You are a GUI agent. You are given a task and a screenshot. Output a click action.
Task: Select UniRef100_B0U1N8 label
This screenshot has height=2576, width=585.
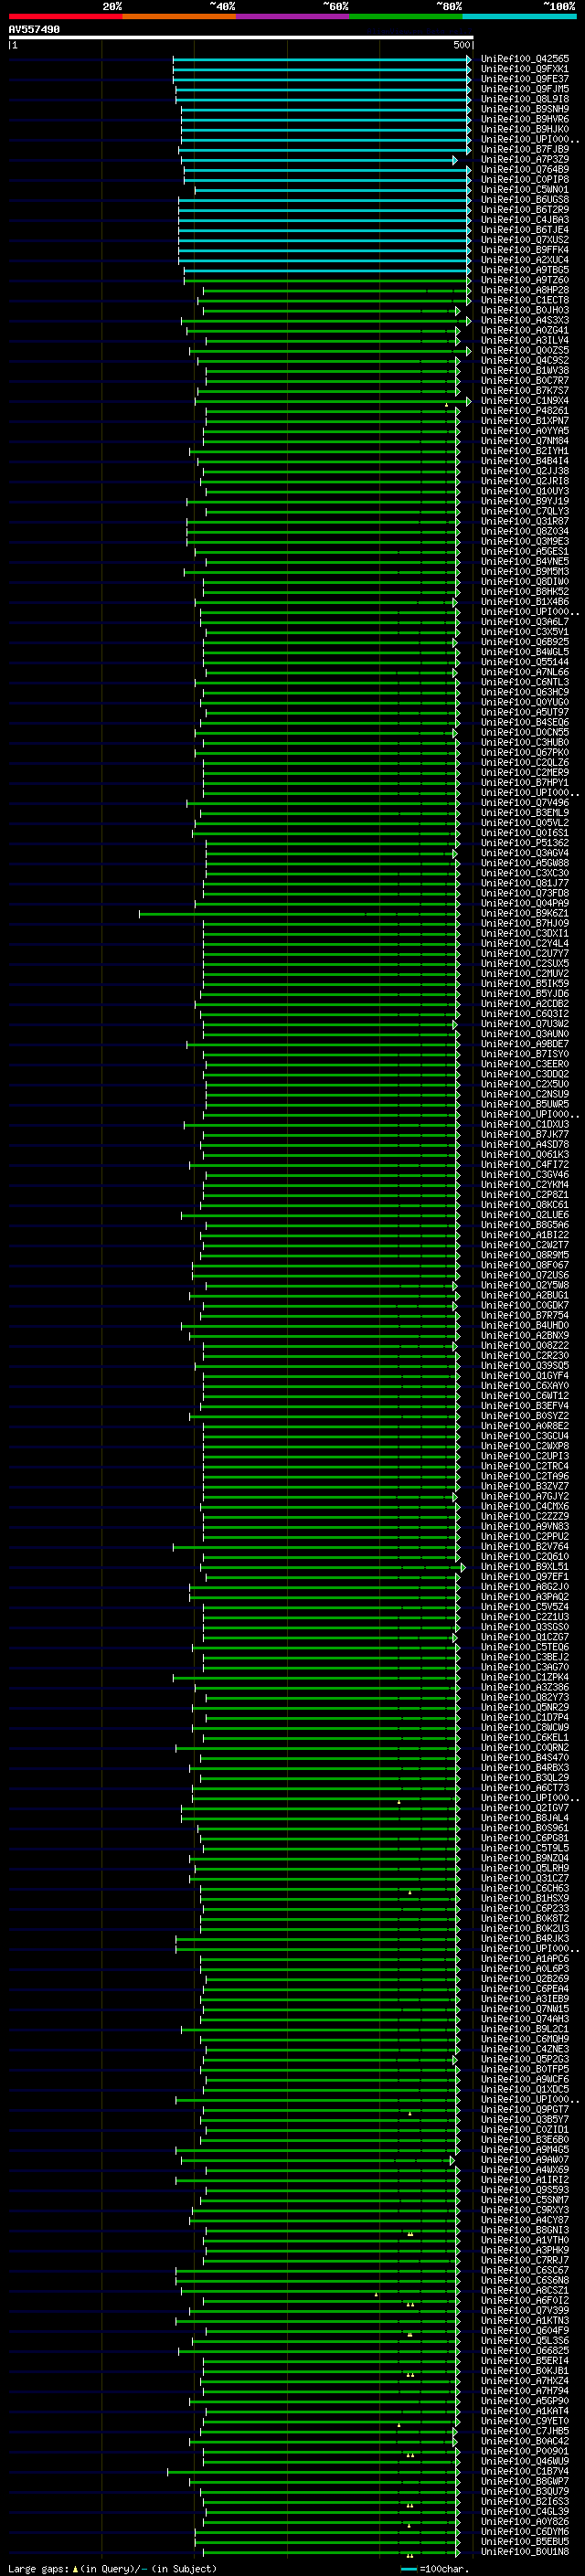coord(524,2551)
